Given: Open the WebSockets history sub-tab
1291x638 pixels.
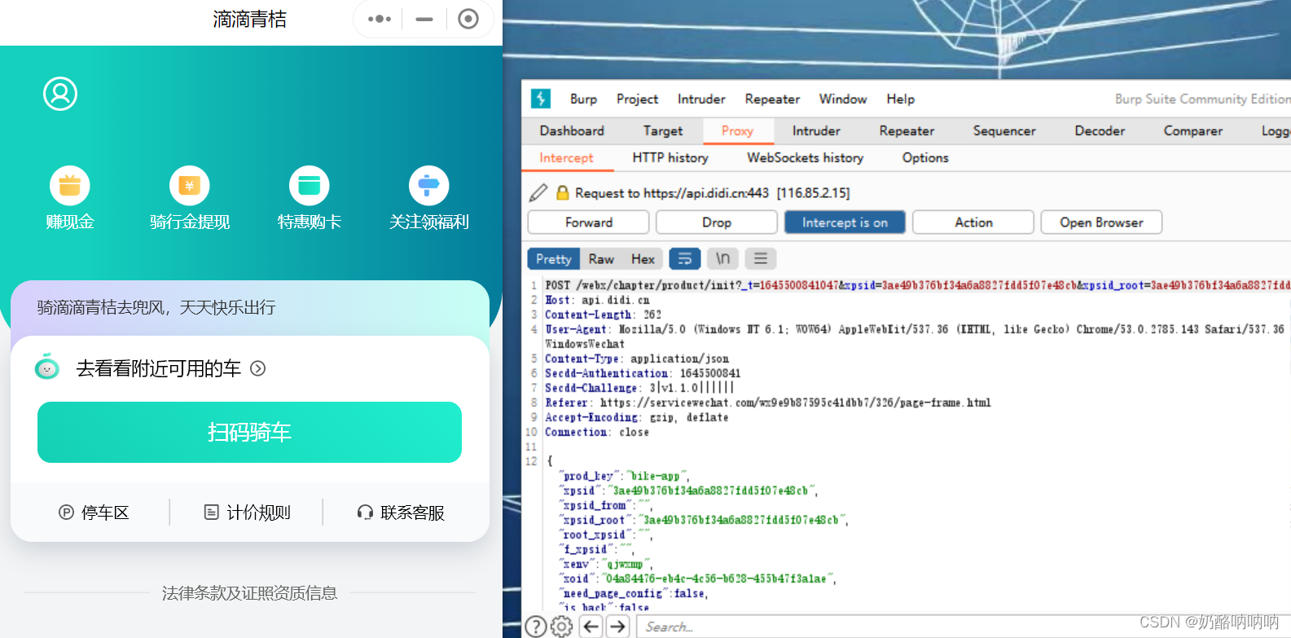Looking at the screenshot, I should (x=806, y=158).
